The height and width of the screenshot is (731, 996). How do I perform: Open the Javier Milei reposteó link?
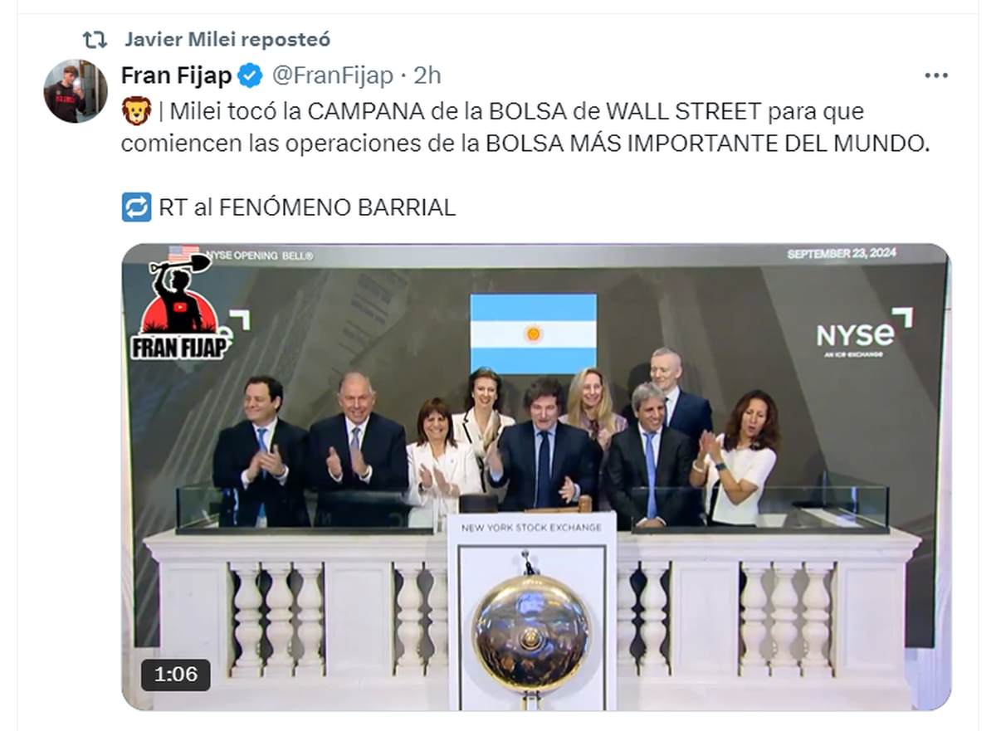point(227,39)
